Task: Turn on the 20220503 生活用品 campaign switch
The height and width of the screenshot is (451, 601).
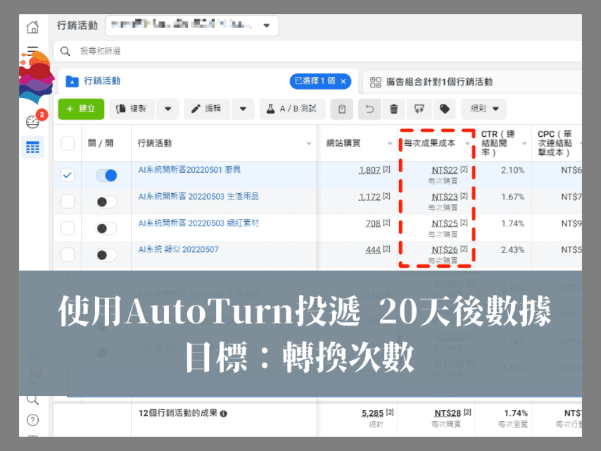Action: tap(106, 202)
